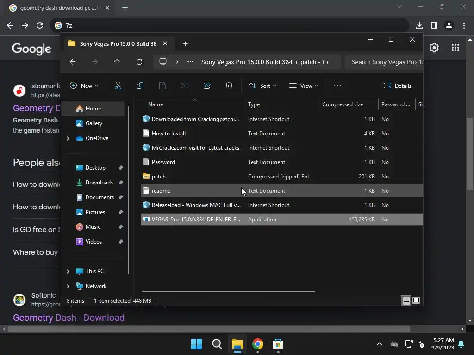The width and height of the screenshot is (474, 355).
Task: Open the Sort dropdown
Action: click(262, 86)
